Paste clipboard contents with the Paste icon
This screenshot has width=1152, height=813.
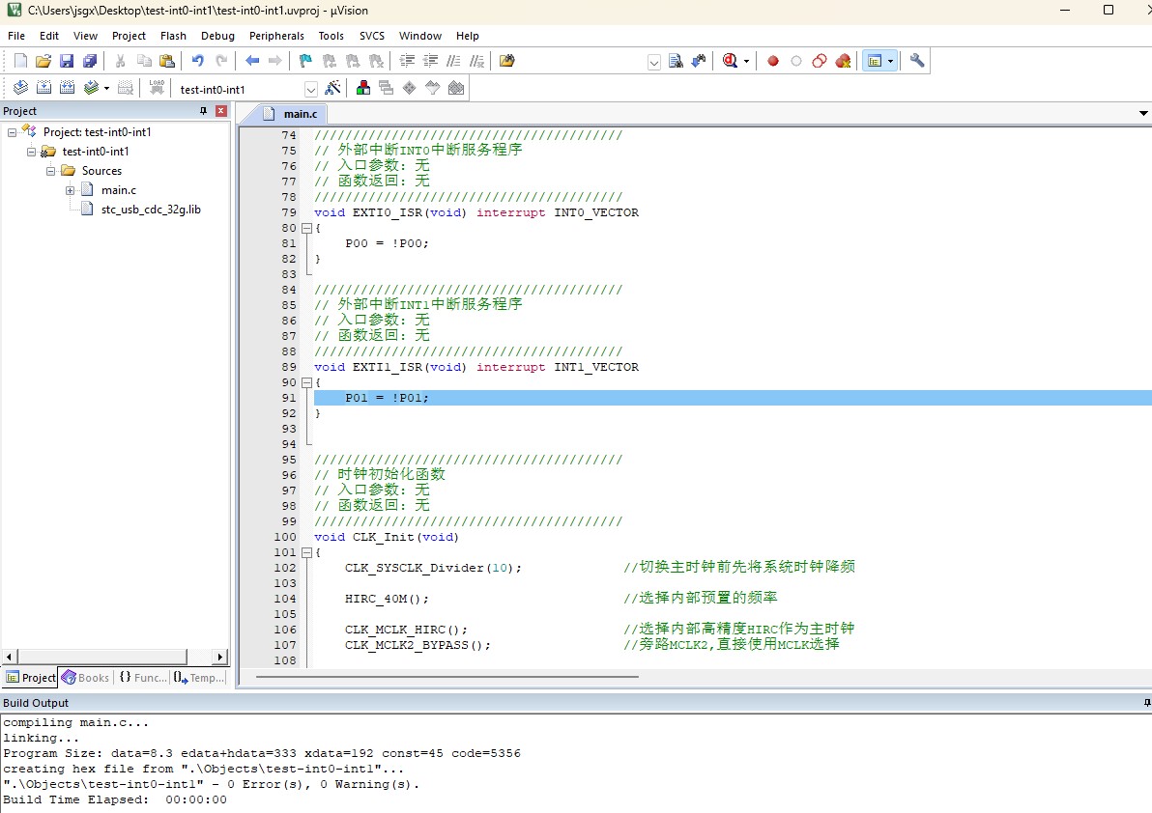[167, 61]
